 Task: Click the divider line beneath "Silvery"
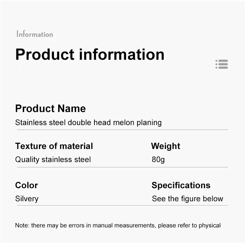[122, 205]
